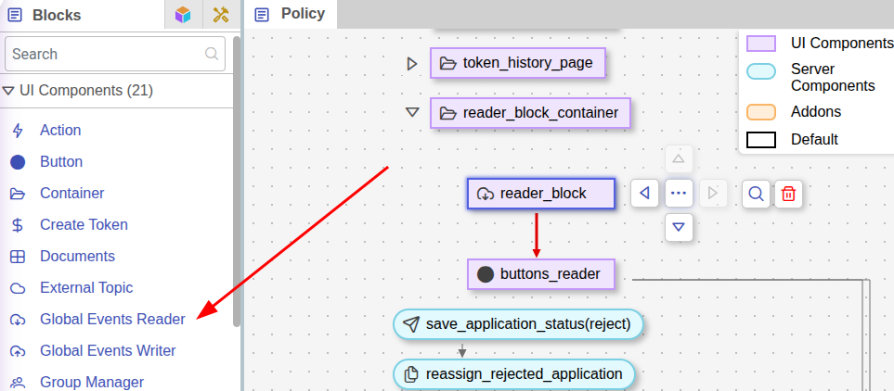Click the left arrow move button
Image resolution: width=894 pixels, height=391 pixels.
click(x=645, y=194)
